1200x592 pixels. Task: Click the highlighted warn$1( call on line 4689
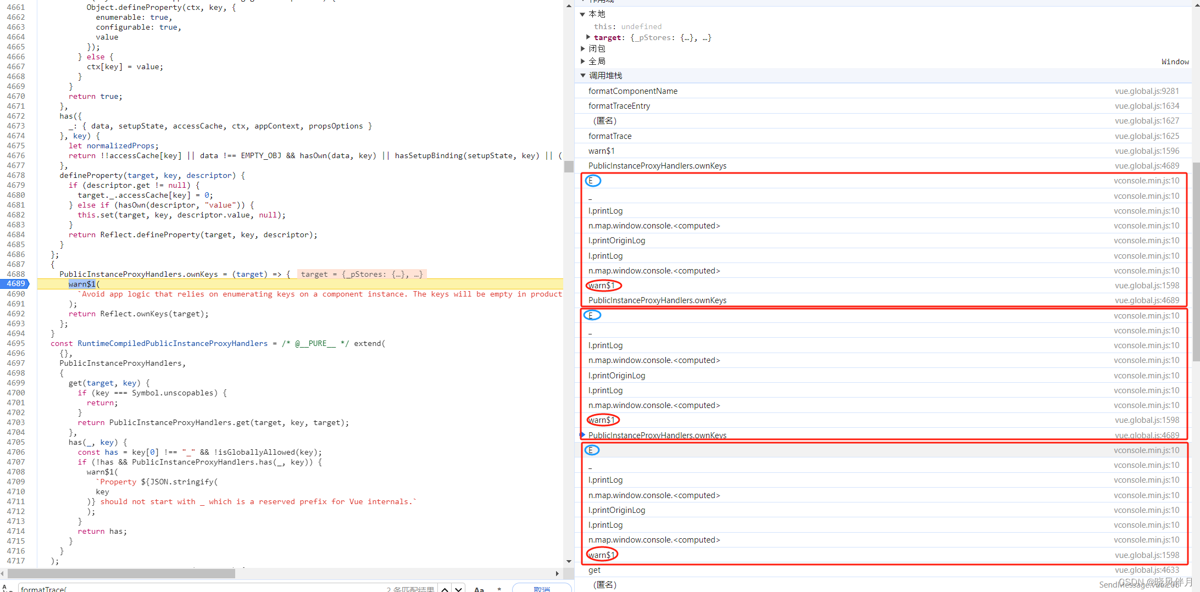pyautogui.click(x=84, y=284)
